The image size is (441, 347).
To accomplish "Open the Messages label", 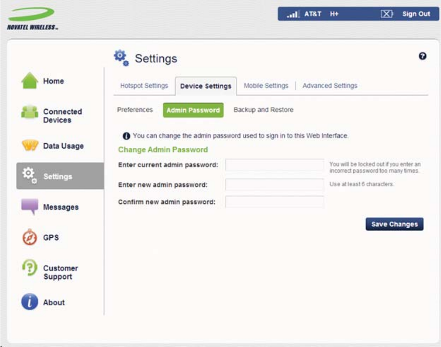I will [61, 207].
